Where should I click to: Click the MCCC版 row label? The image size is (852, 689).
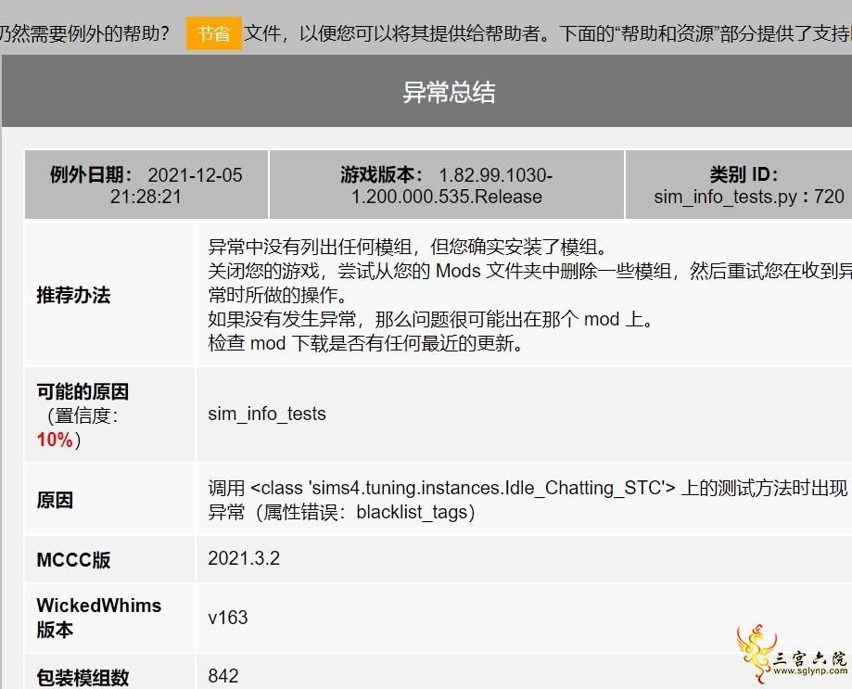click(x=73, y=560)
